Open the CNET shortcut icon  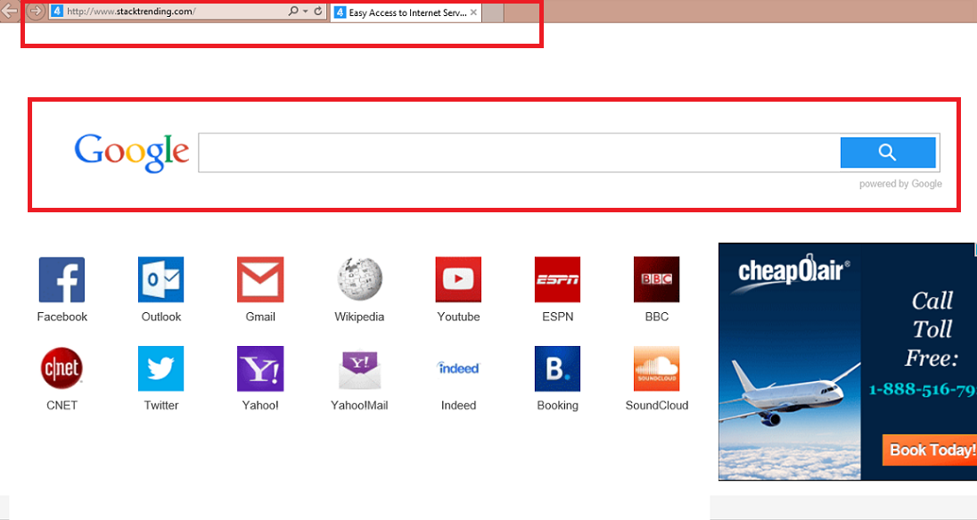(x=62, y=368)
